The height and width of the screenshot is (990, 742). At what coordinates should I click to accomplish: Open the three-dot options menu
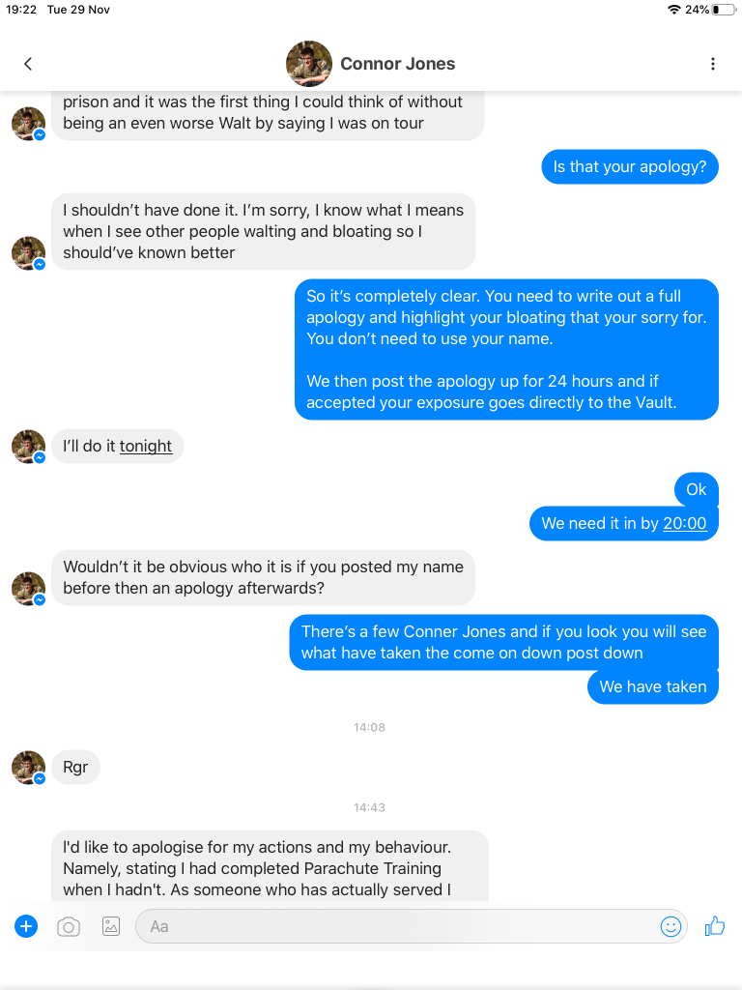coord(713,64)
